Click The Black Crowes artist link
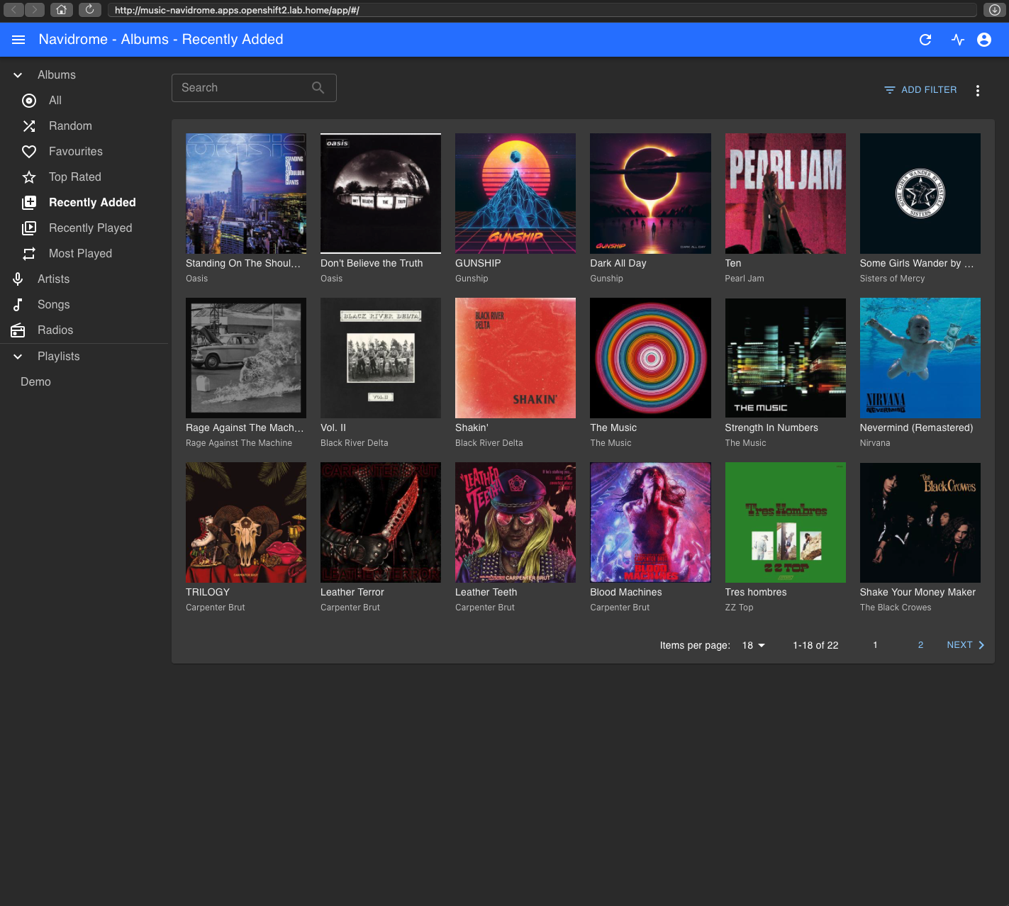Screen dimensions: 1009x906 coord(896,608)
